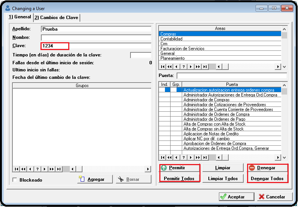Image resolution: width=298 pixels, height=207 pixels.
Task: Click next-record navigator arrow under Puerta list
Action: click(x=190, y=158)
